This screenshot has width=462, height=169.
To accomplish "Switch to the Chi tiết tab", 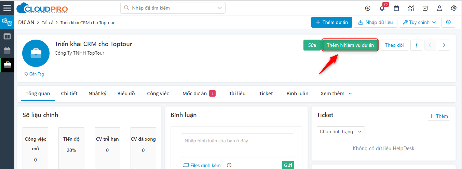I will click(x=69, y=94).
